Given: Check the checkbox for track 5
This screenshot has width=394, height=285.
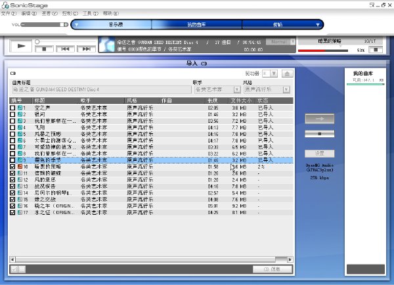Looking at the screenshot, I should pos(12,134).
